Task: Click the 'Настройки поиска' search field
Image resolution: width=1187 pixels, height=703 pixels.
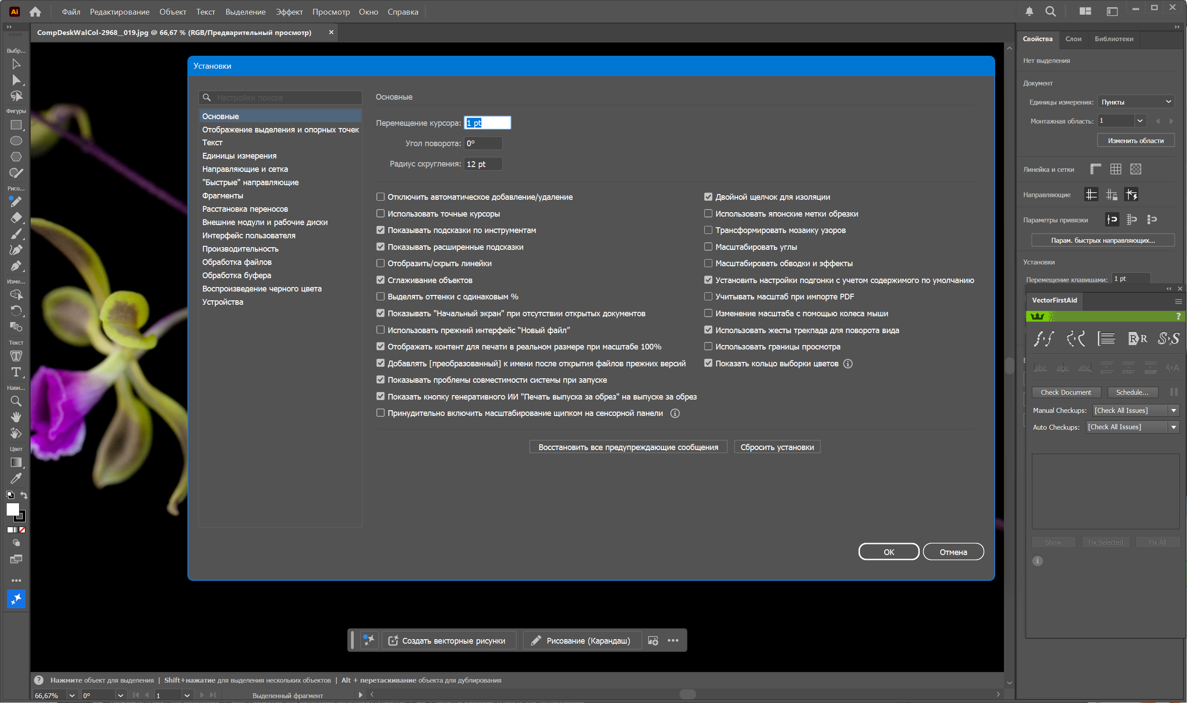Action: [280, 97]
